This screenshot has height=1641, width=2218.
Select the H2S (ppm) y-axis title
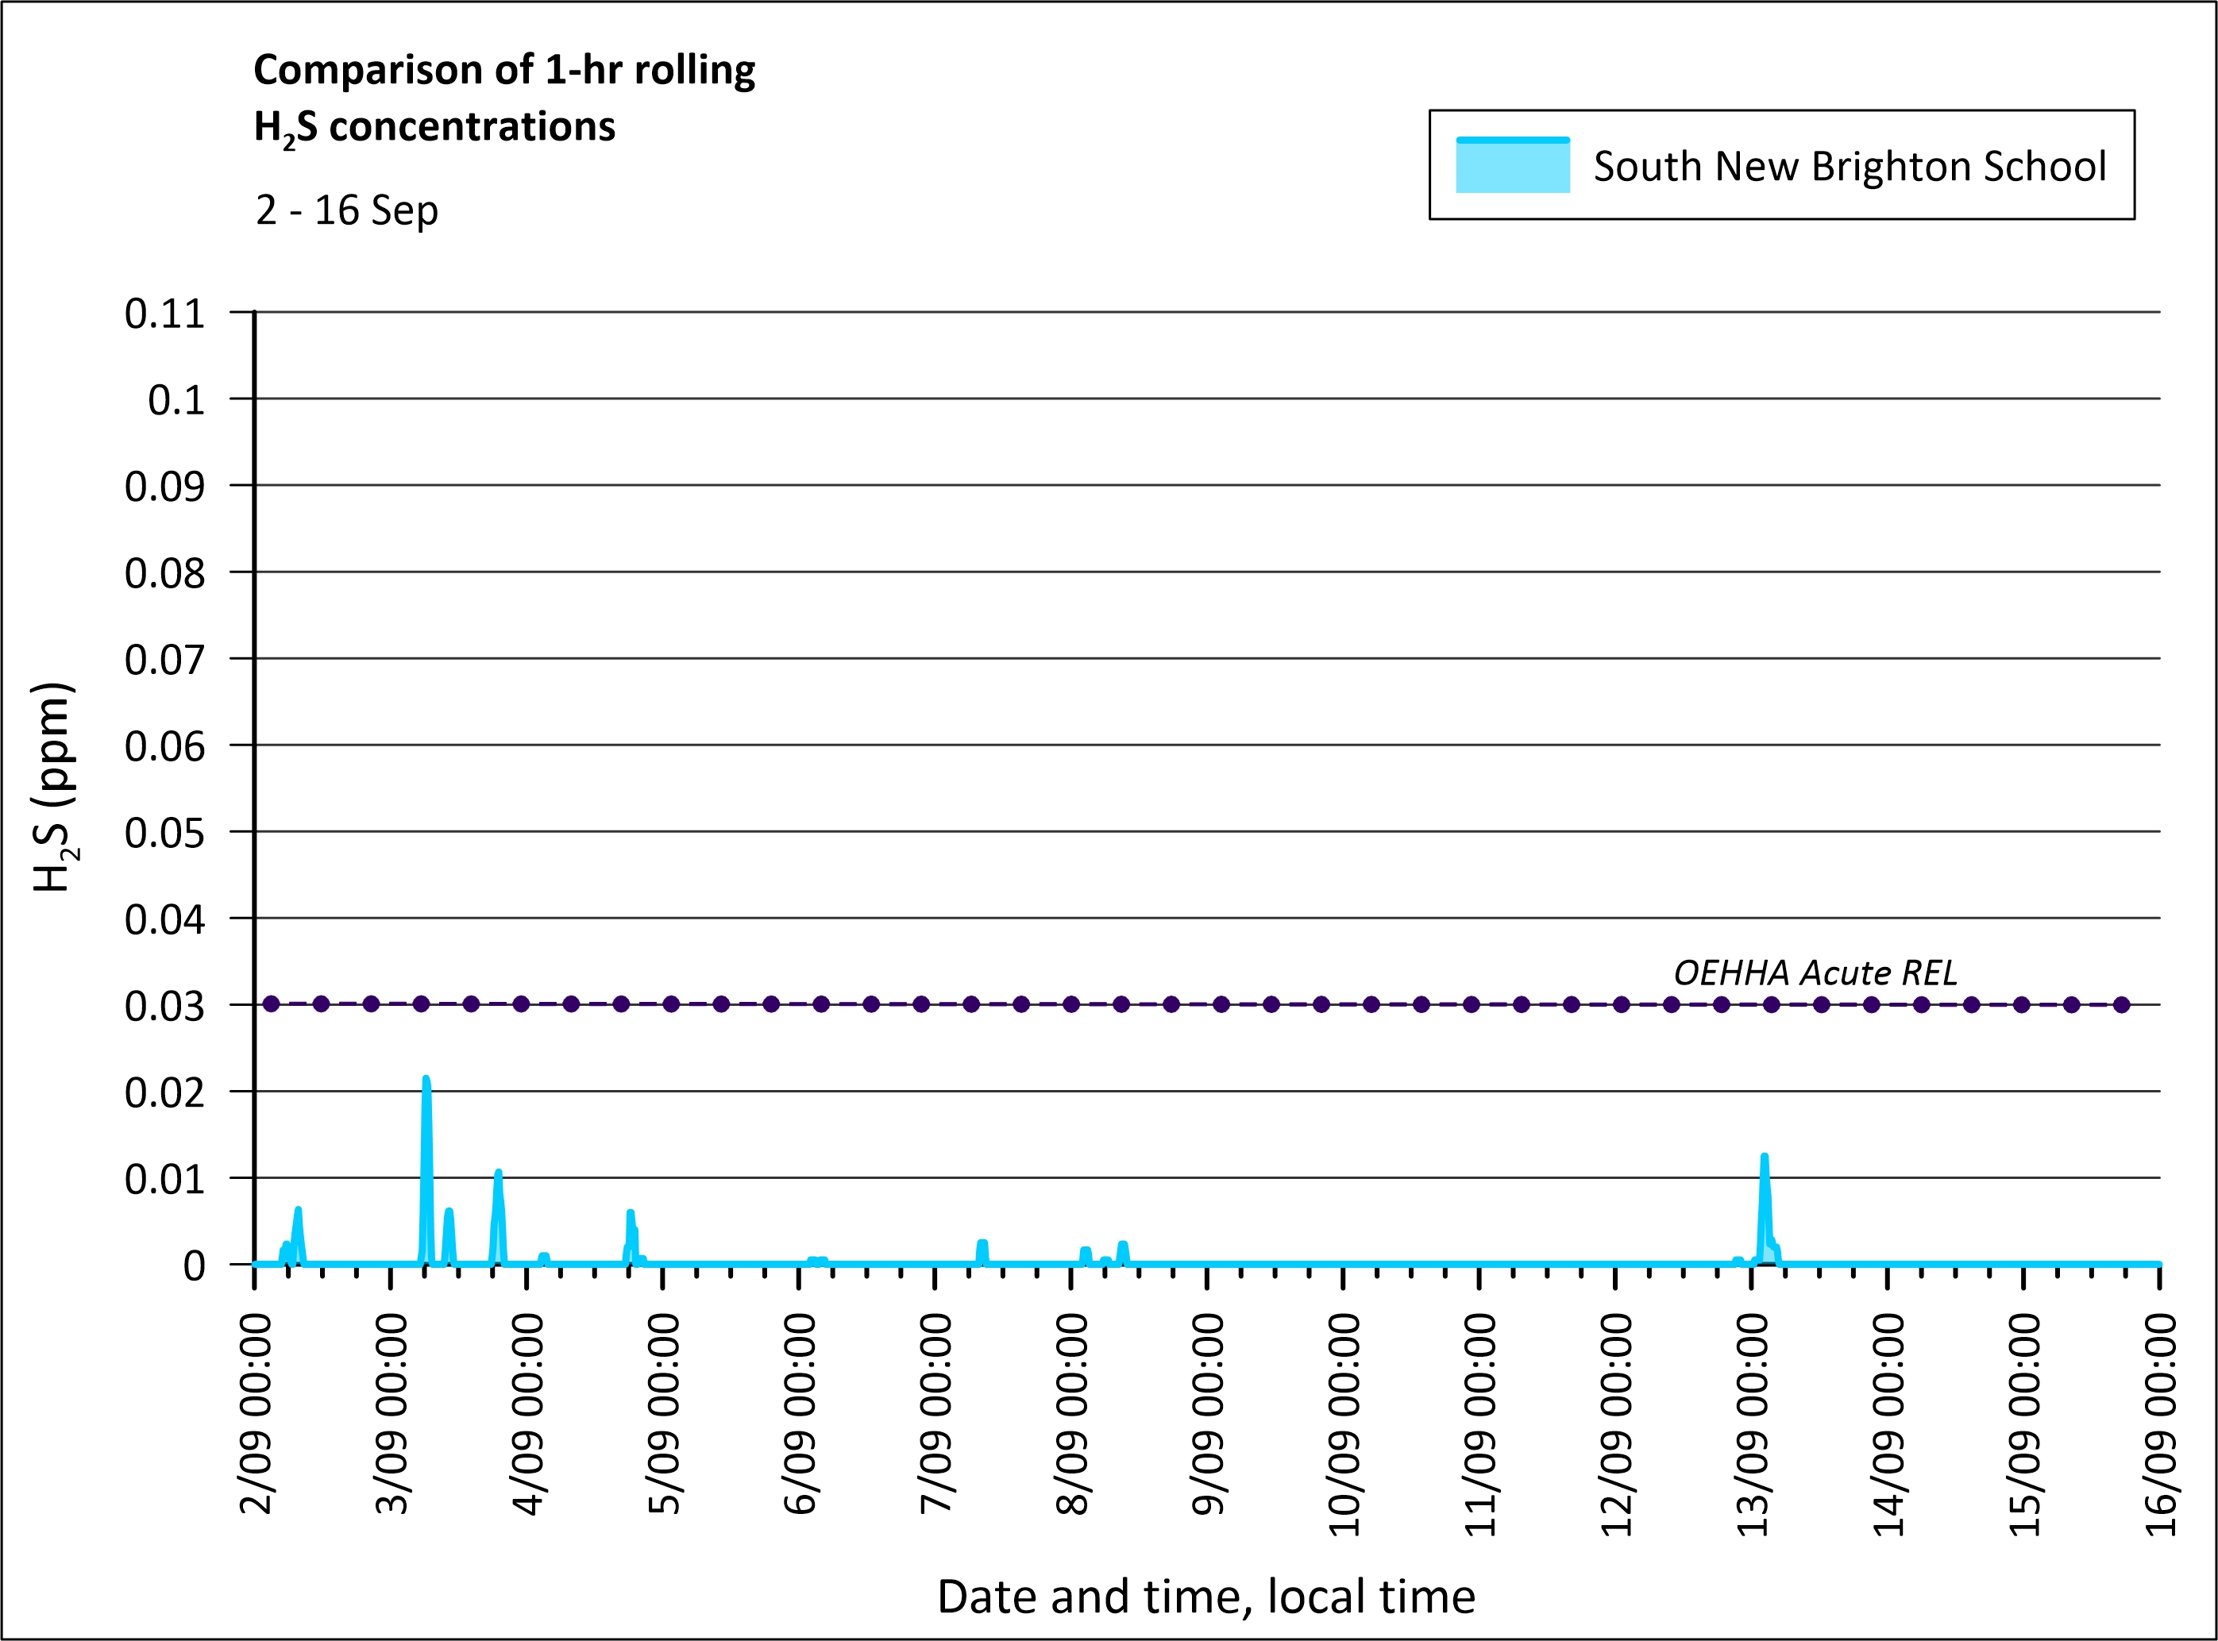(54, 787)
